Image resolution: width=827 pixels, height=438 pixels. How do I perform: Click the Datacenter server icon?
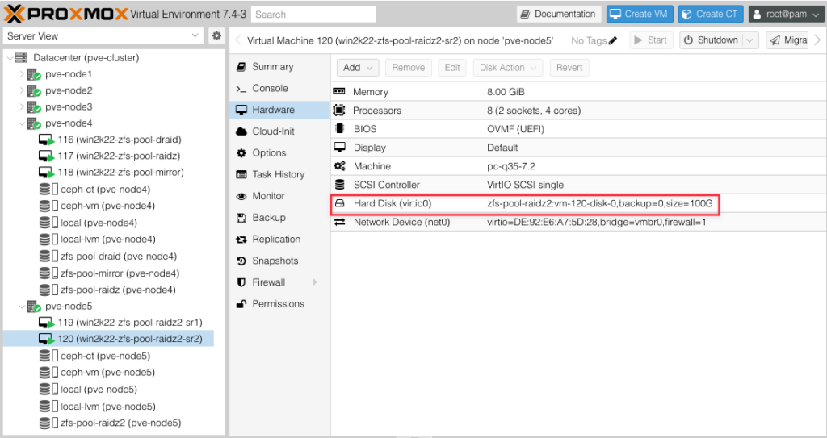click(x=21, y=57)
